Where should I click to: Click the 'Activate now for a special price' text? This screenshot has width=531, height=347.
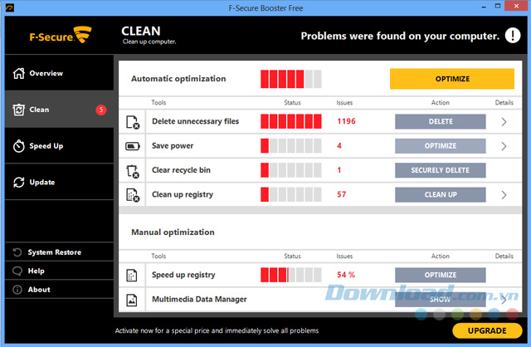point(217,330)
